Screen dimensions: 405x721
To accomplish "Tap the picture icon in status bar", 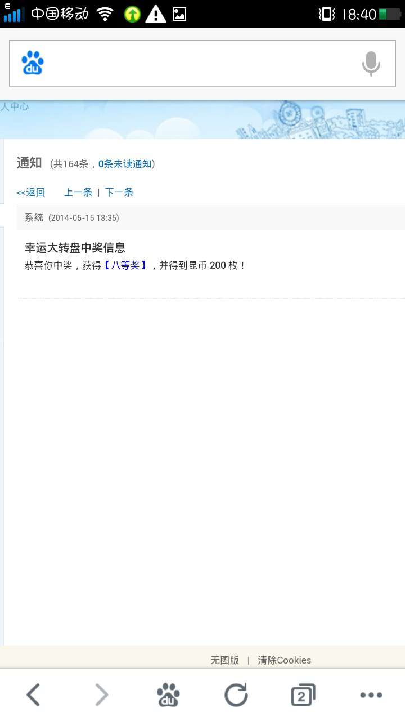I will pos(179,14).
